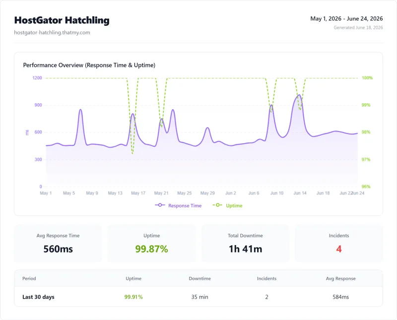This screenshot has height=320, width=397.
Task: Click the red incidents count 4
Action: click(x=339, y=249)
